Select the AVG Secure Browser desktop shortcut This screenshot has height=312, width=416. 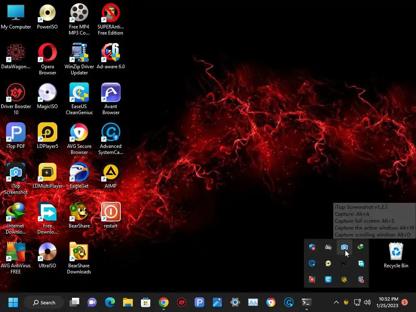79,139
